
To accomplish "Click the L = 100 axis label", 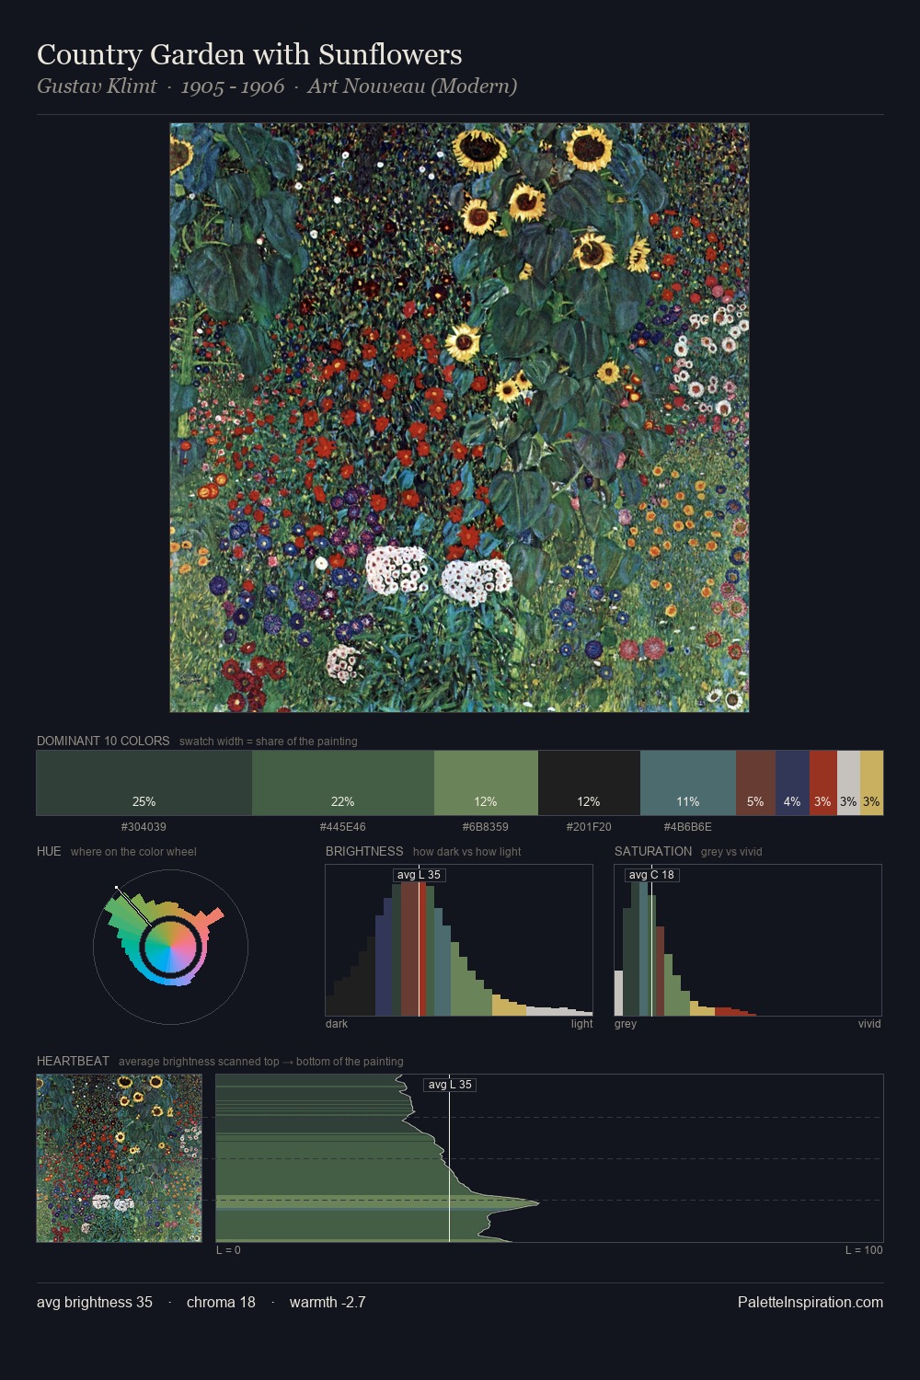I will click(864, 1250).
